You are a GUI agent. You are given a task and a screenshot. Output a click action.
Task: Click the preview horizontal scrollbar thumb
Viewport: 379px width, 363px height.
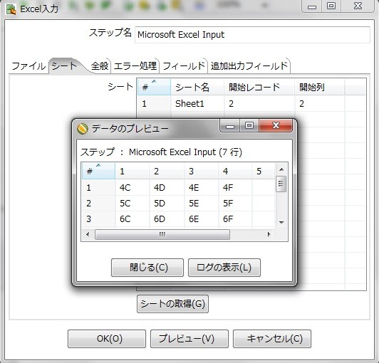click(162, 234)
